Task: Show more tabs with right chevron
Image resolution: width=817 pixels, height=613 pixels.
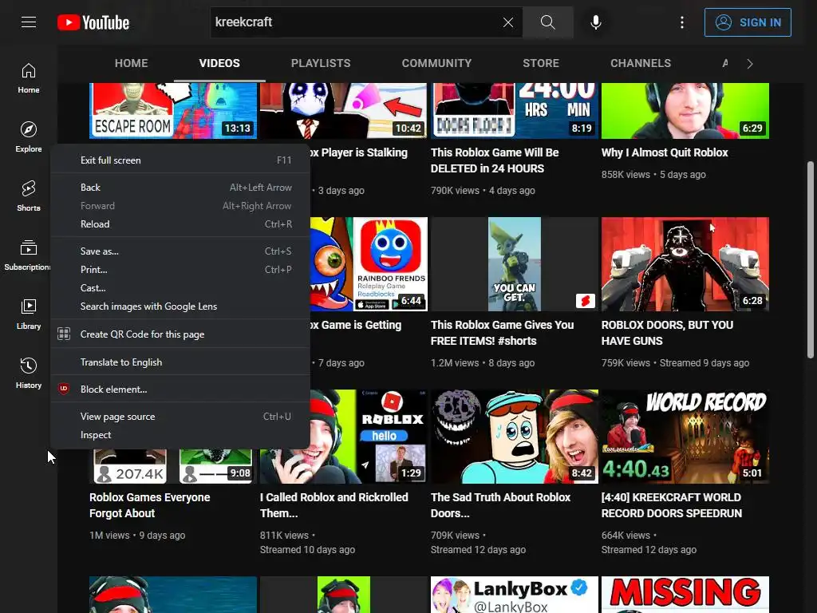Action: 750,64
